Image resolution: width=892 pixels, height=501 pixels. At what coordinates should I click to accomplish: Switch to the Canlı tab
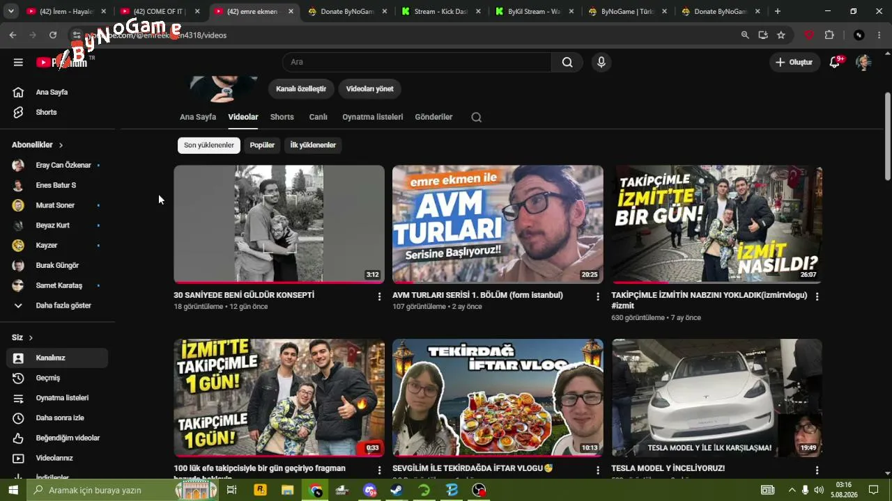pyautogui.click(x=318, y=117)
